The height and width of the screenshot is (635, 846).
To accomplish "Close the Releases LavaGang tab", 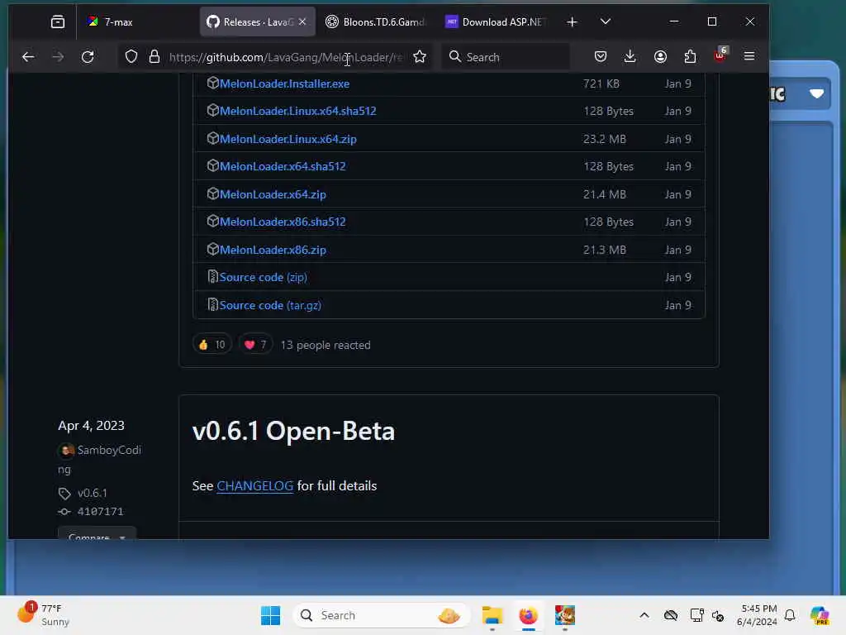I will [x=302, y=21].
